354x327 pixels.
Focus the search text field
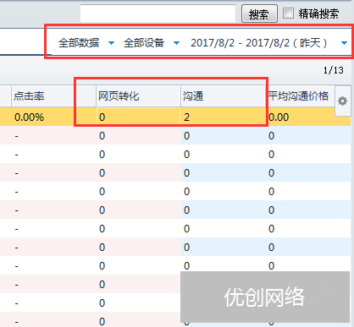[x=158, y=14]
